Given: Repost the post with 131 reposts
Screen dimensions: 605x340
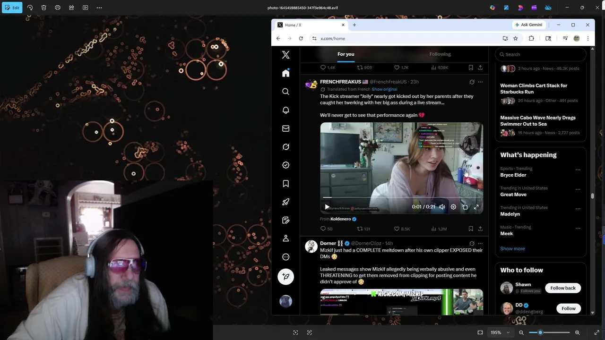Looking at the screenshot, I should coord(363,229).
